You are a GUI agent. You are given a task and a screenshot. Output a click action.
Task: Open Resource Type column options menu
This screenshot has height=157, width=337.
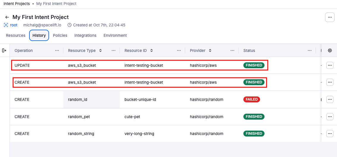point(114,50)
